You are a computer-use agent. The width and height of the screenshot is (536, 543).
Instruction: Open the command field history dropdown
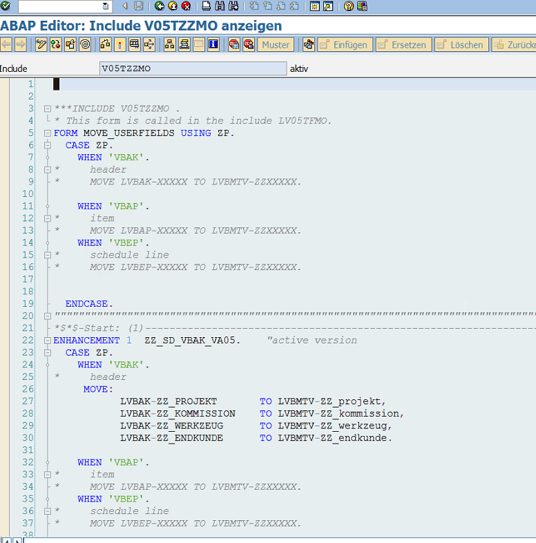[106, 6]
